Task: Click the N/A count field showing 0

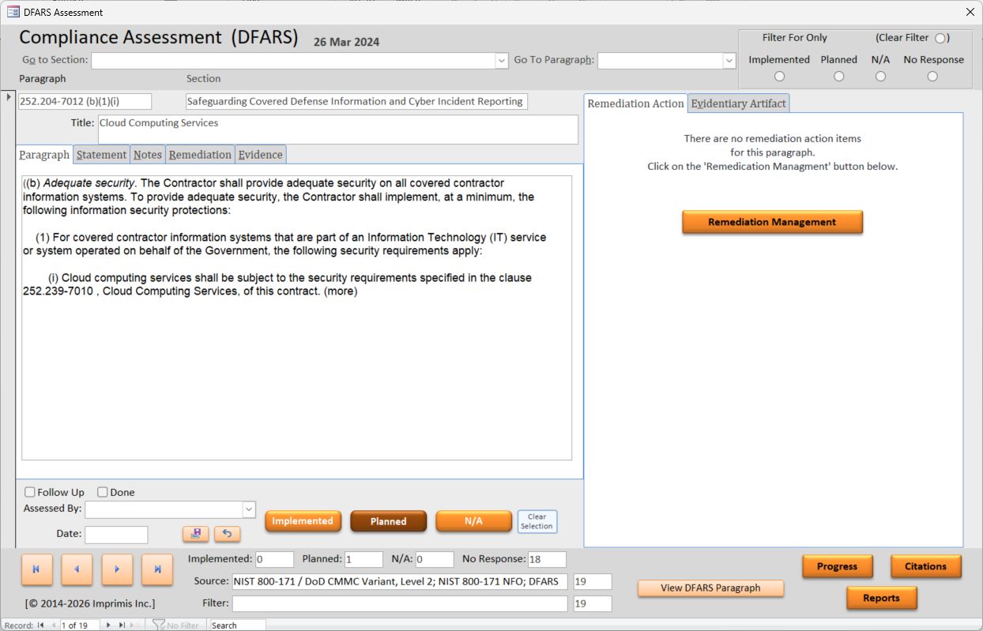Action: coord(435,559)
